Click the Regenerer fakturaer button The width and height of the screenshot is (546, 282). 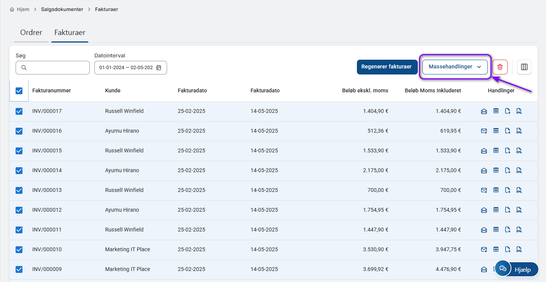[386, 67]
